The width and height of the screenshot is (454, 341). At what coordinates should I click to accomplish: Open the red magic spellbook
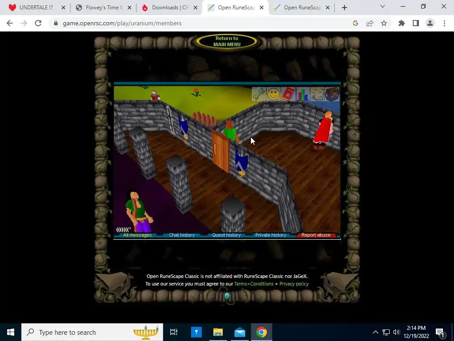[288, 94]
